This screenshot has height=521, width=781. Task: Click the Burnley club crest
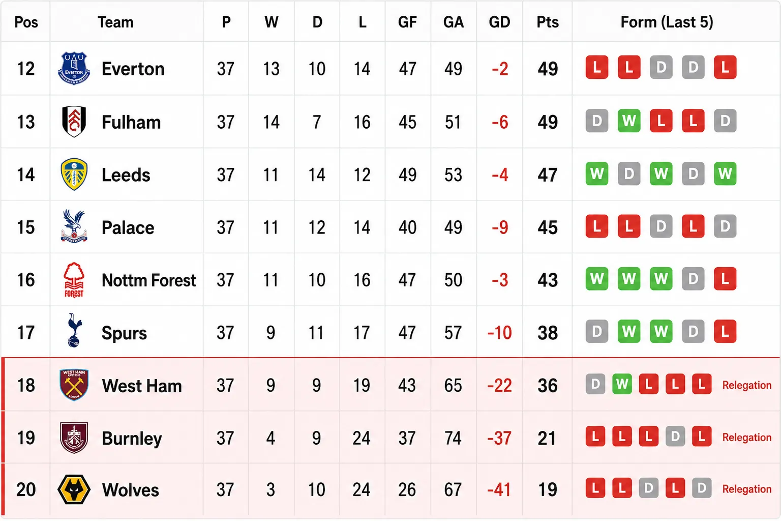[74, 438]
